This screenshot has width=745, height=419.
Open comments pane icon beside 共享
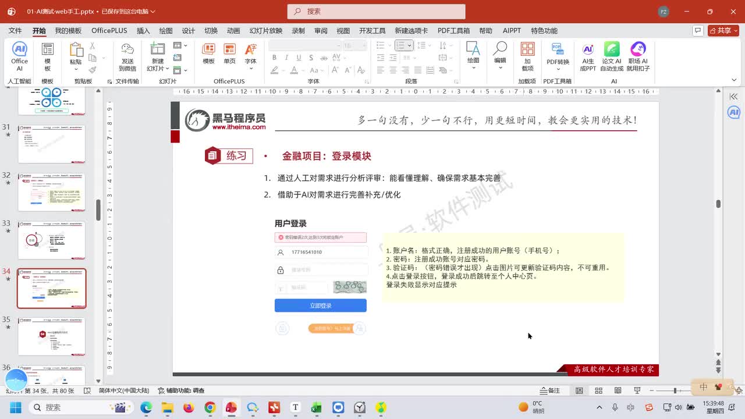coord(698,30)
